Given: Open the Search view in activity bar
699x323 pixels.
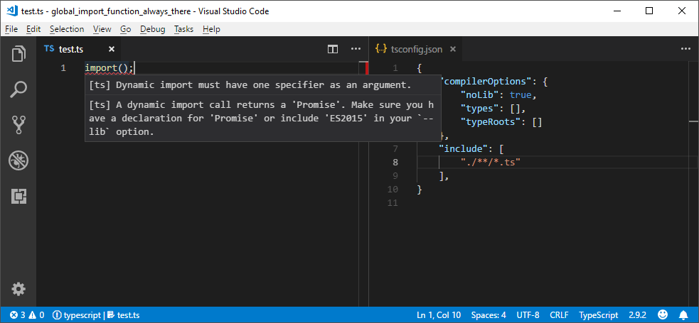Looking at the screenshot, I should pos(18,89).
